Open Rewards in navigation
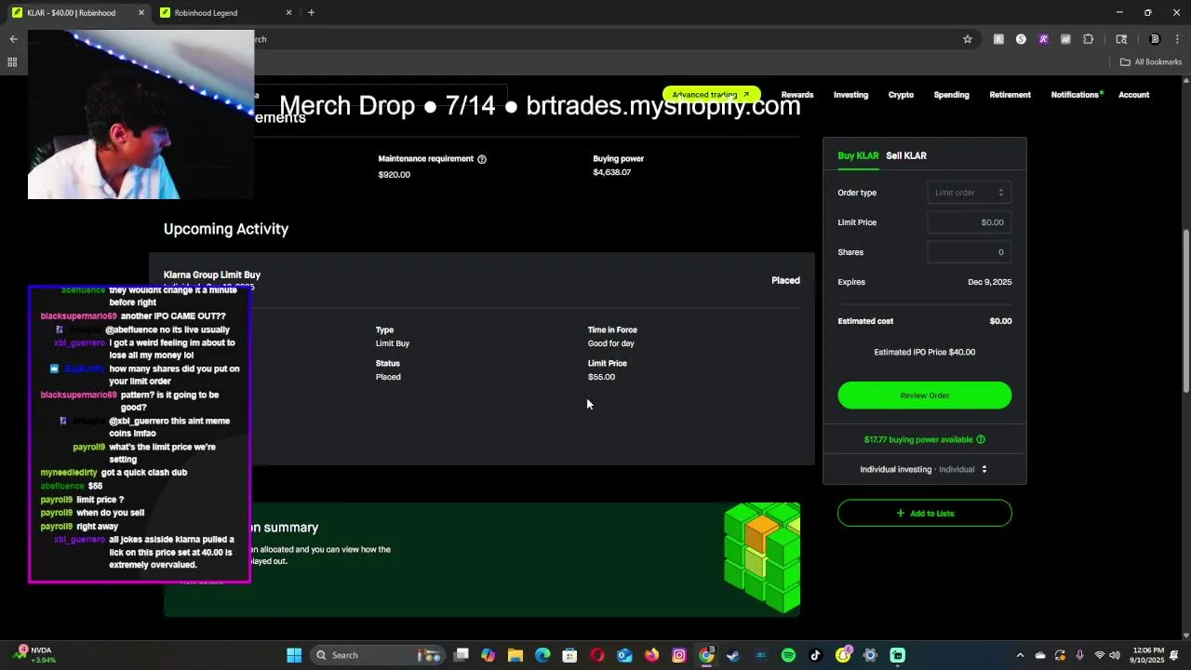This screenshot has width=1191, height=670. click(797, 95)
